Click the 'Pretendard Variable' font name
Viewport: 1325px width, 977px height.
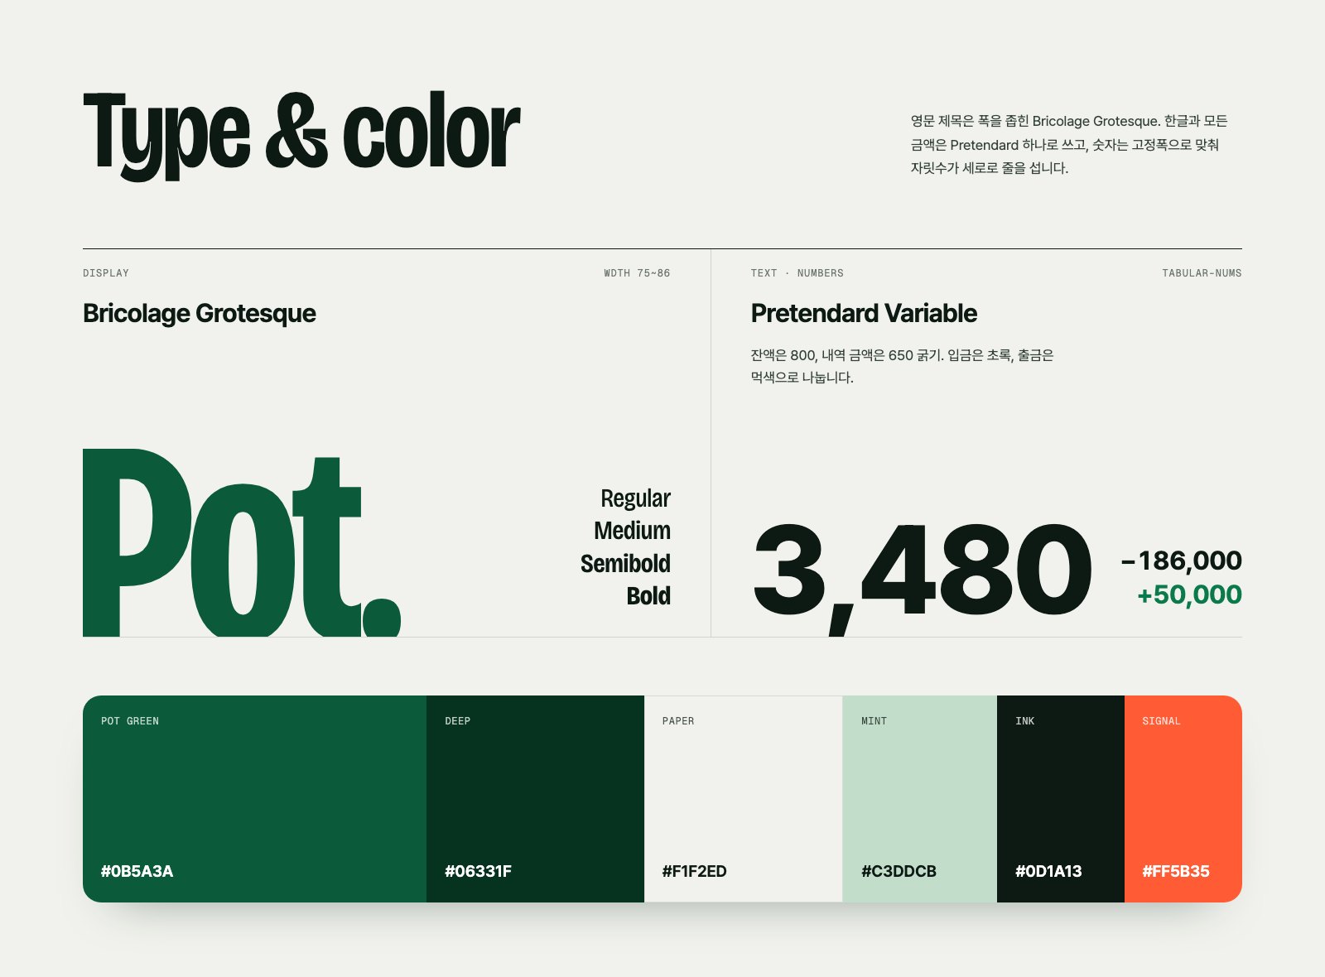pyautogui.click(x=864, y=314)
